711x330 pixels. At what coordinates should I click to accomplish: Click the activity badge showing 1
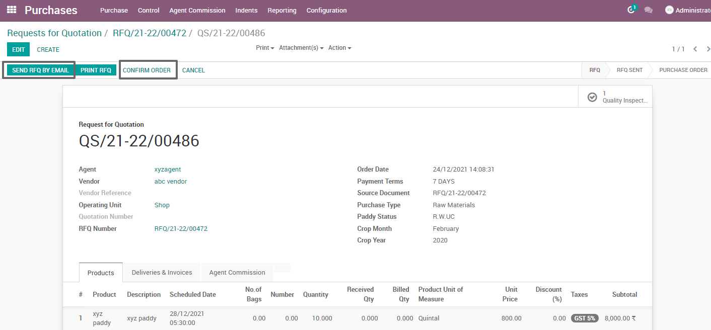[x=635, y=6]
